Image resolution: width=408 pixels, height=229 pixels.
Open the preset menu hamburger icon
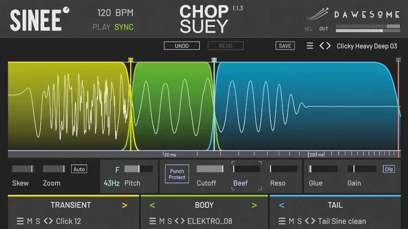(310, 46)
